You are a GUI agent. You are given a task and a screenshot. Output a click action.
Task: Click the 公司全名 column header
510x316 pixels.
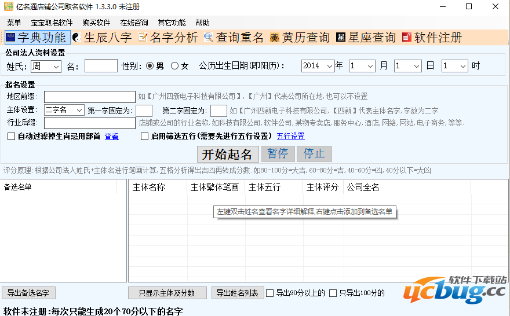pyautogui.click(x=407, y=187)
